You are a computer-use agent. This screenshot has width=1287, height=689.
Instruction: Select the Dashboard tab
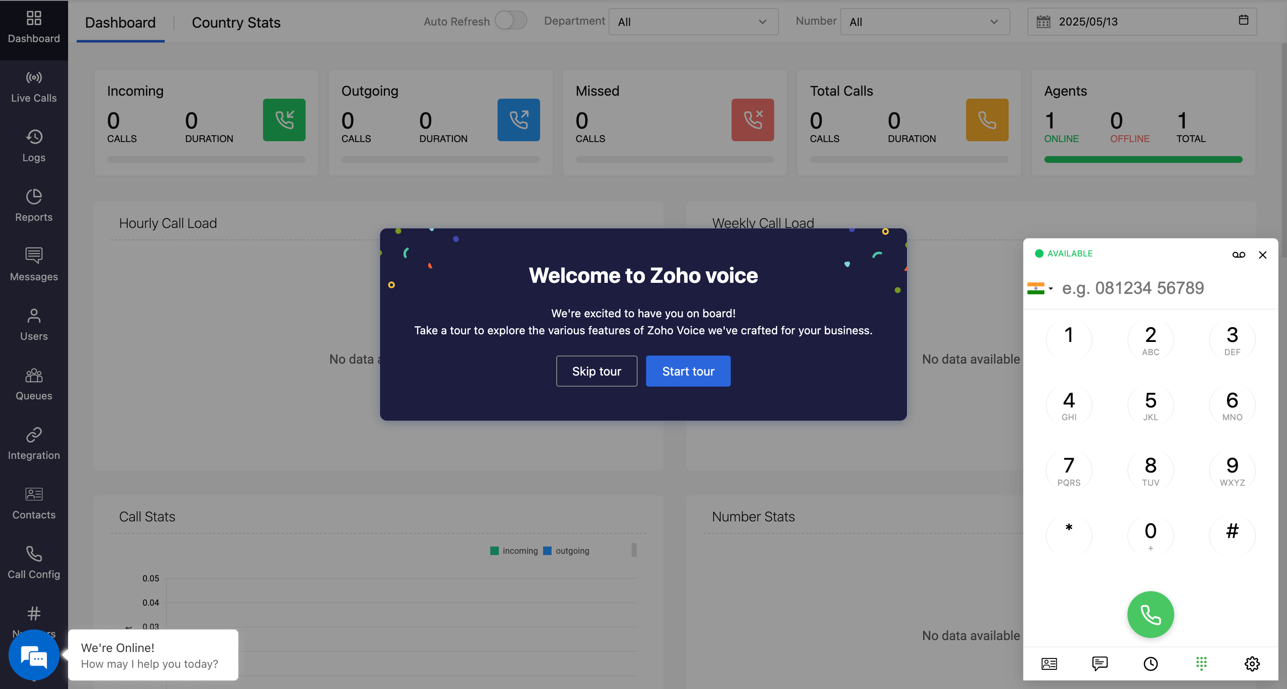(x=120, y=23)
